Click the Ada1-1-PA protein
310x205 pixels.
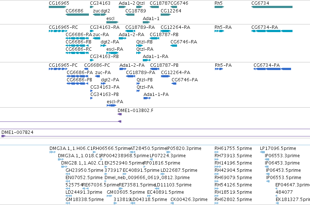pyautogui.click(x=147, y=98)
